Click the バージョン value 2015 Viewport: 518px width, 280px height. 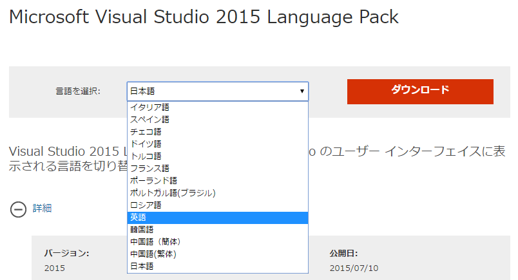pyautogui.click(x=55, y=268)
